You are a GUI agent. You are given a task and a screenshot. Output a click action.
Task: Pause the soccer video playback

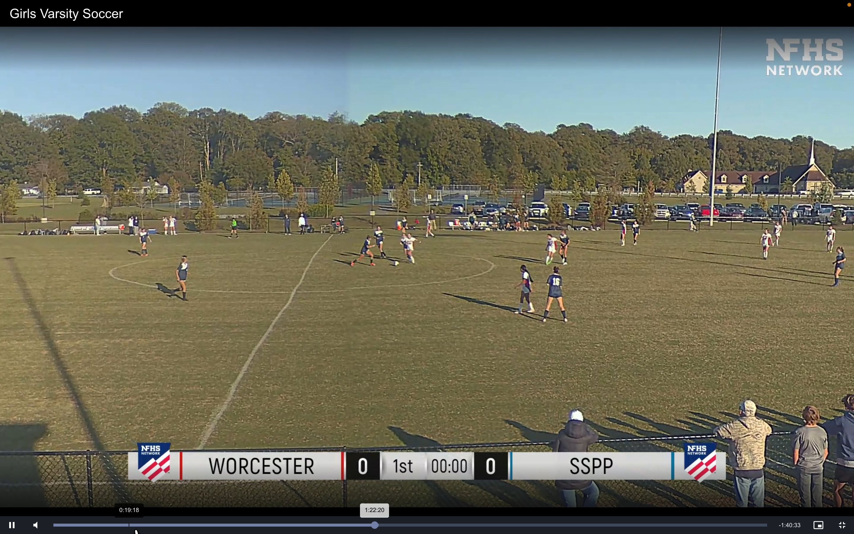12,525
